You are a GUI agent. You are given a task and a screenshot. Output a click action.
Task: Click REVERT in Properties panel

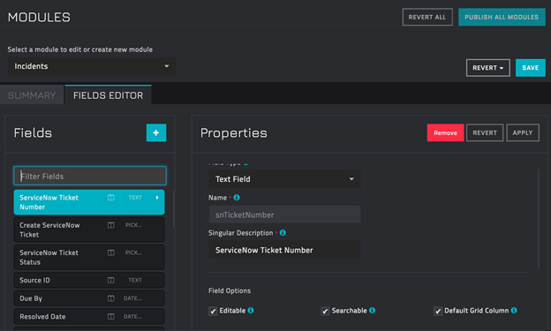tap(485, 132)
